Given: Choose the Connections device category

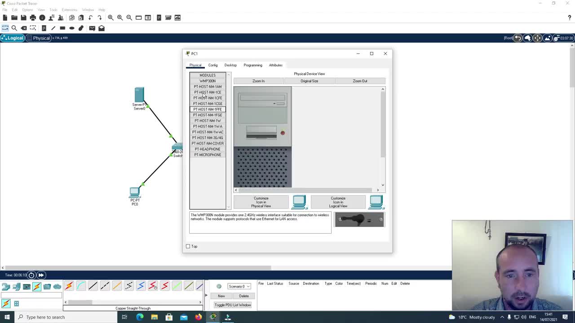Looking at the screenshot, I should pyautogui.click(x=37, y=286).
